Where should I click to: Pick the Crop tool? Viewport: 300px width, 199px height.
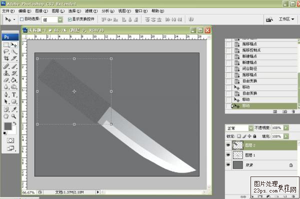tap(6, 58)
